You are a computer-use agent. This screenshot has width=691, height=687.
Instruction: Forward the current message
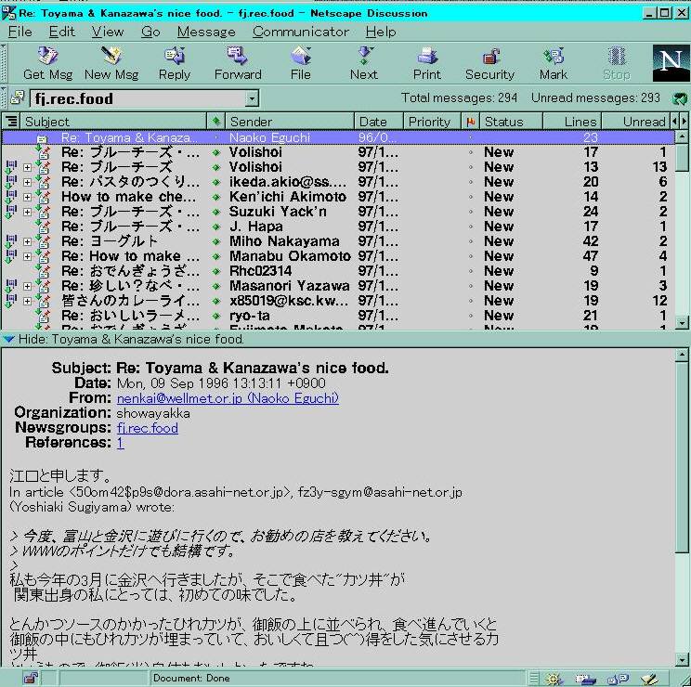(238, 63)
